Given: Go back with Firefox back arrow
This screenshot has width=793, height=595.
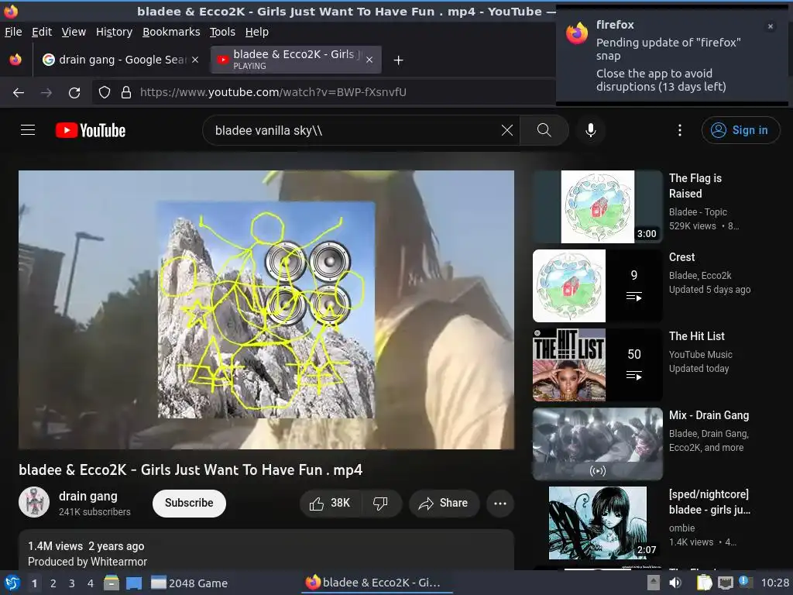Looking at the screenshot, I should (x=19, y=92).
